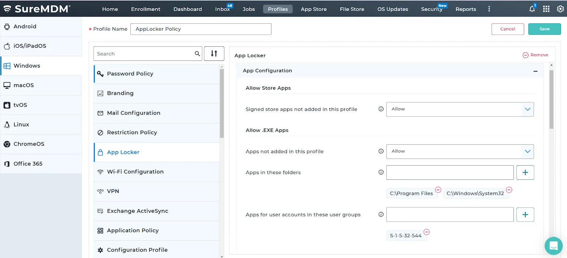
Task: Select the Office 365 platform
Action: (x=41, y=164)
